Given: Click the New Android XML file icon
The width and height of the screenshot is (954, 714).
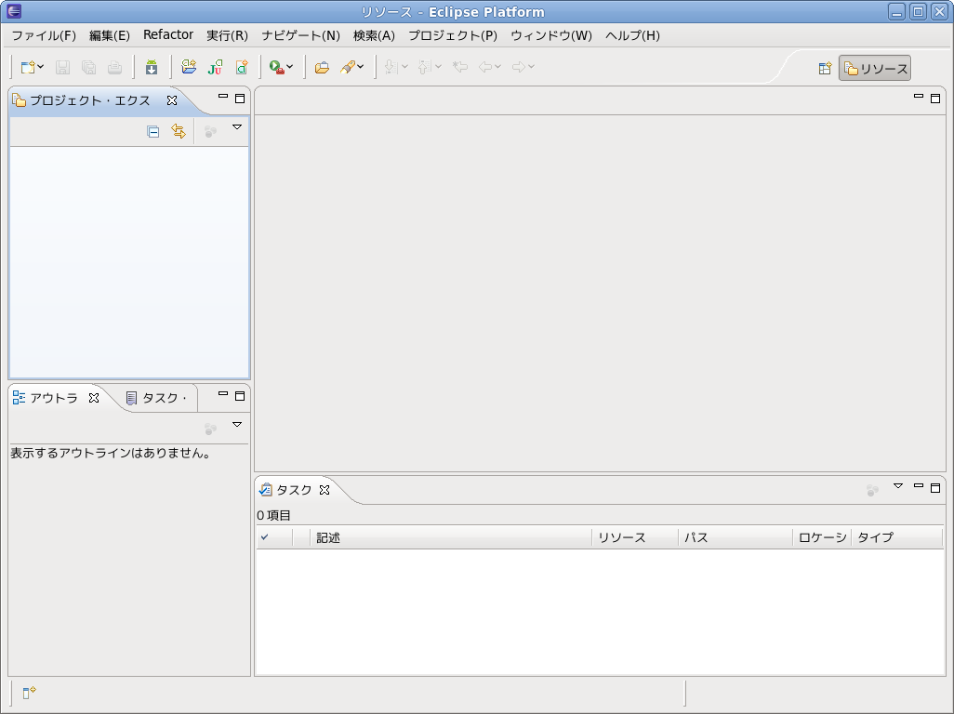Looking at the screenshot, I should (x=242, y=67).
